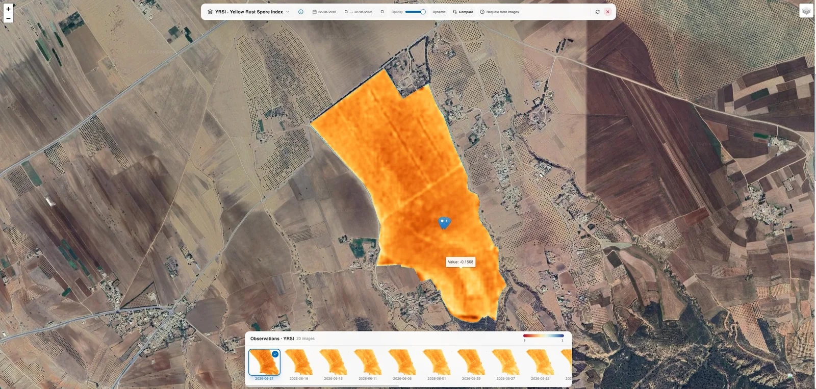Close the index toolbar with red X
This screenshot has height=389, width=816.
click(607, 12)
